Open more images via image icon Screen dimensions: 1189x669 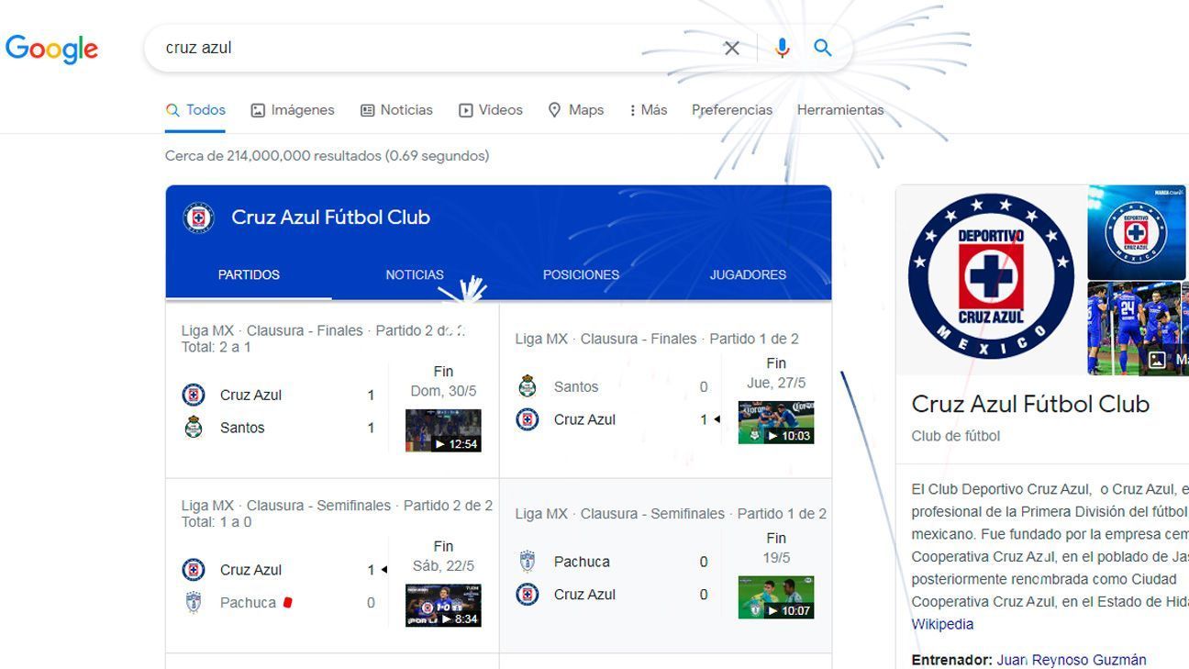[x=1157, y=361]
